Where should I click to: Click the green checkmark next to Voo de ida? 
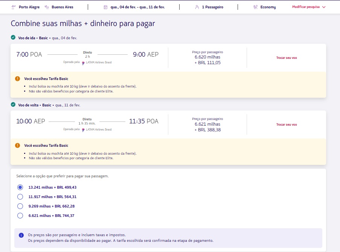click(x=13, y=38)
